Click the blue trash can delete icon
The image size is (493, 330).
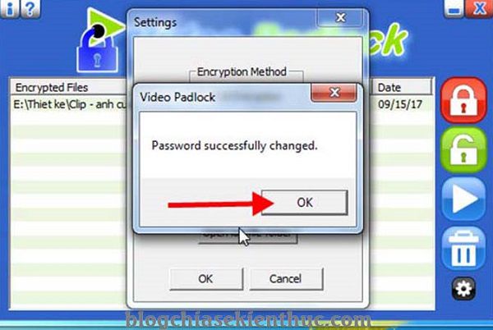[463, 249]
